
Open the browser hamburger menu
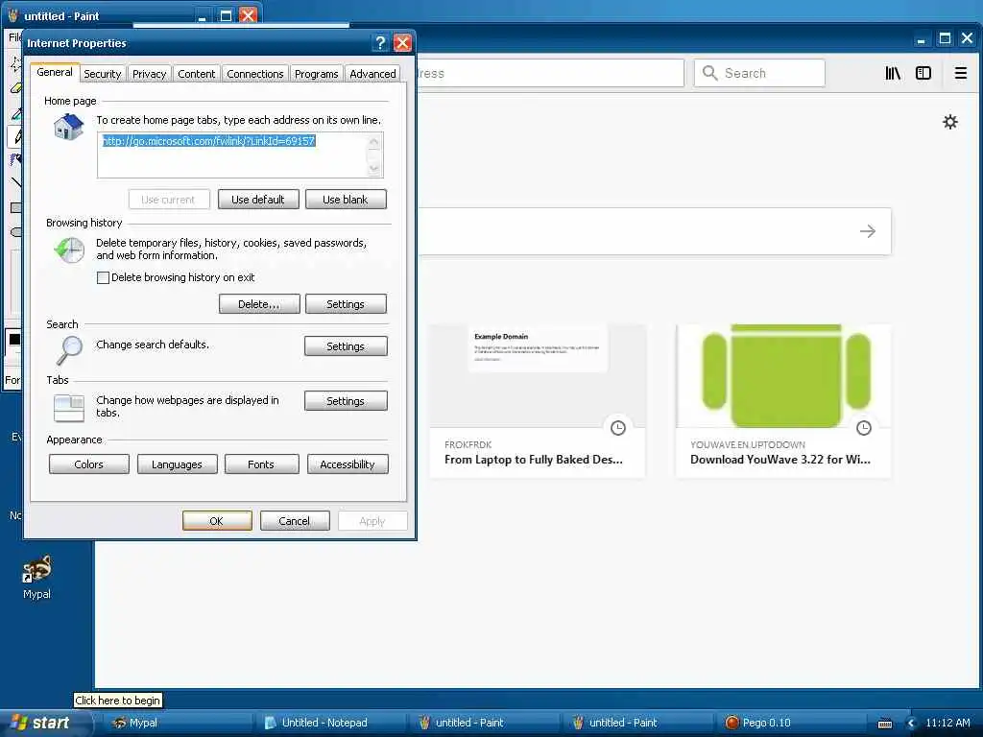tap(960, 73)
